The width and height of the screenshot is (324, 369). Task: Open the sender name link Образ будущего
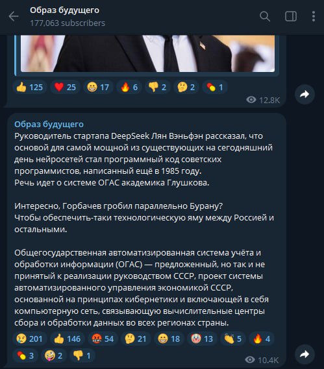(49, 125)
